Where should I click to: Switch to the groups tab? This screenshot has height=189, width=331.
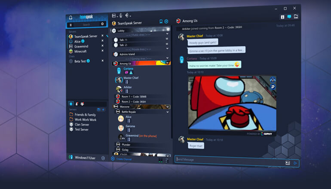tap(83, 104)
